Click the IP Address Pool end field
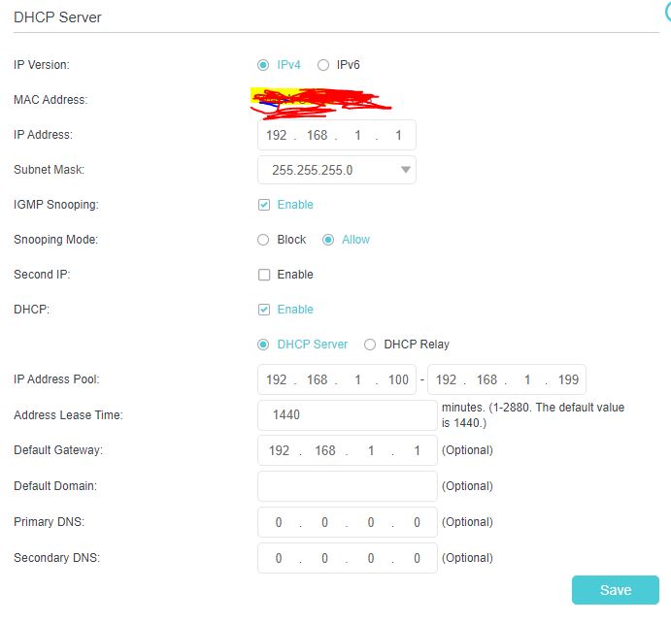 point(507,379)
